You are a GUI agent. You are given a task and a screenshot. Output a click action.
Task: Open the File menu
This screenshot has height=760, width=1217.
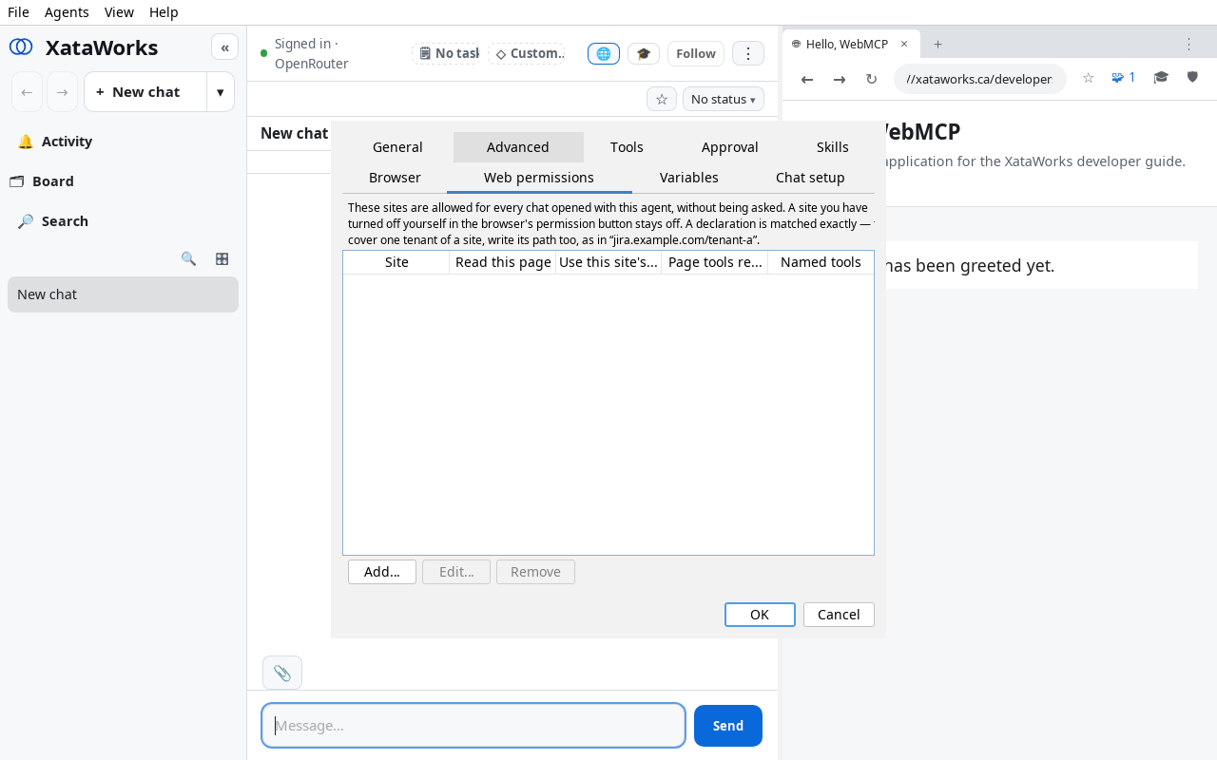18,12
